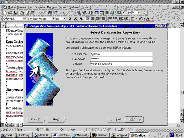
Task: Apply red font color button
Action: pos(148,19)
